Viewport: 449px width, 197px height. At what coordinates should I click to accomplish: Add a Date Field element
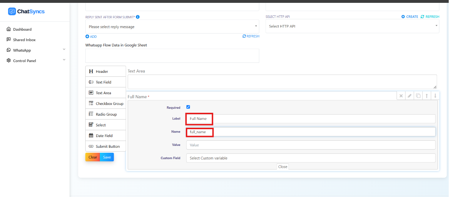point(106,136)
